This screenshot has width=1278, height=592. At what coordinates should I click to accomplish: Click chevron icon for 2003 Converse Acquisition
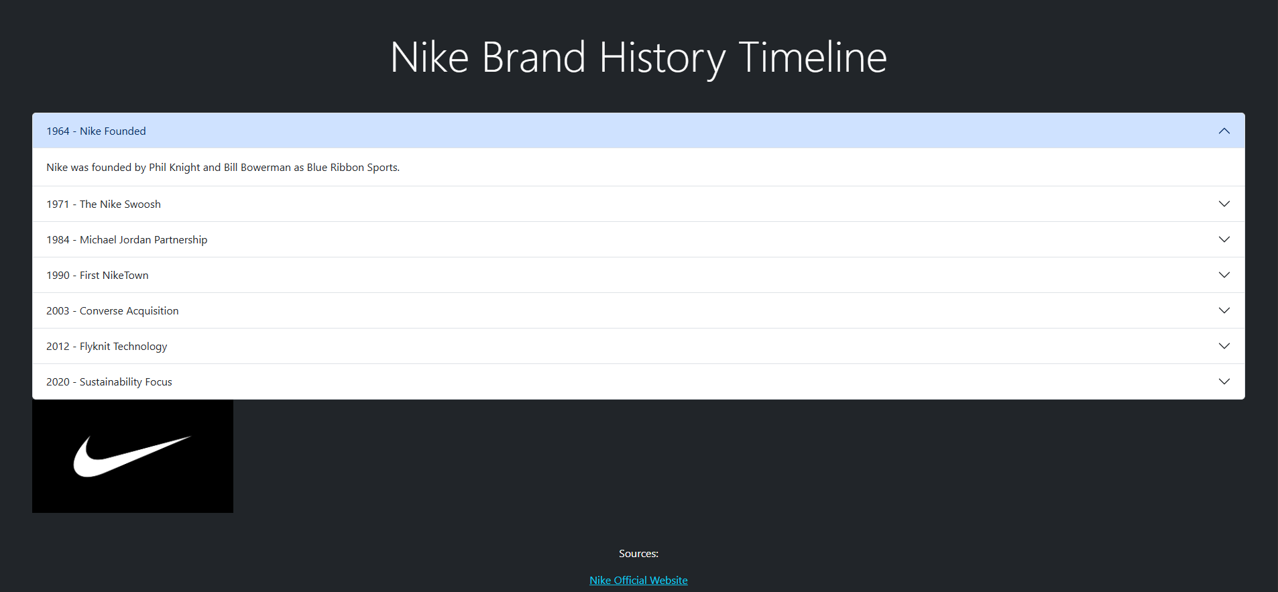pyautogui.click(x=1224, y=310)
